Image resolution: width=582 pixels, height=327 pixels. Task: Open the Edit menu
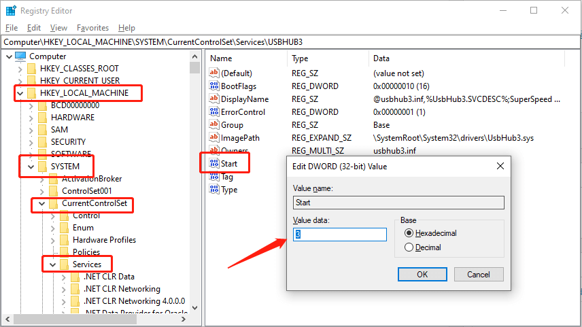[34, 28]
